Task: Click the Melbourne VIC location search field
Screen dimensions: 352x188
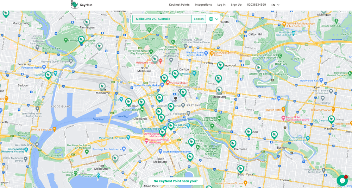Action: tap(162, 19)
